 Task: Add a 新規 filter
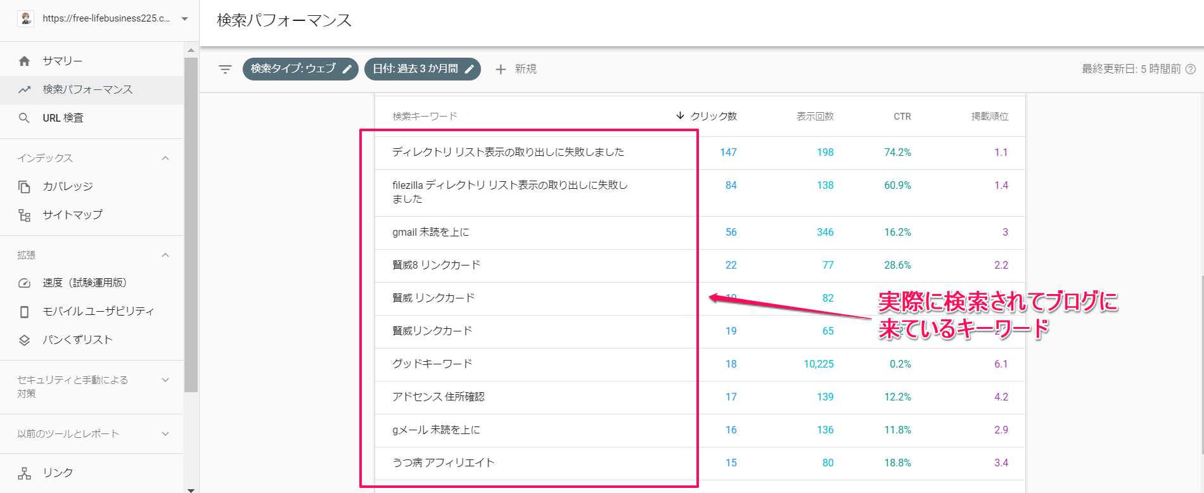click(x=516, y=69)
